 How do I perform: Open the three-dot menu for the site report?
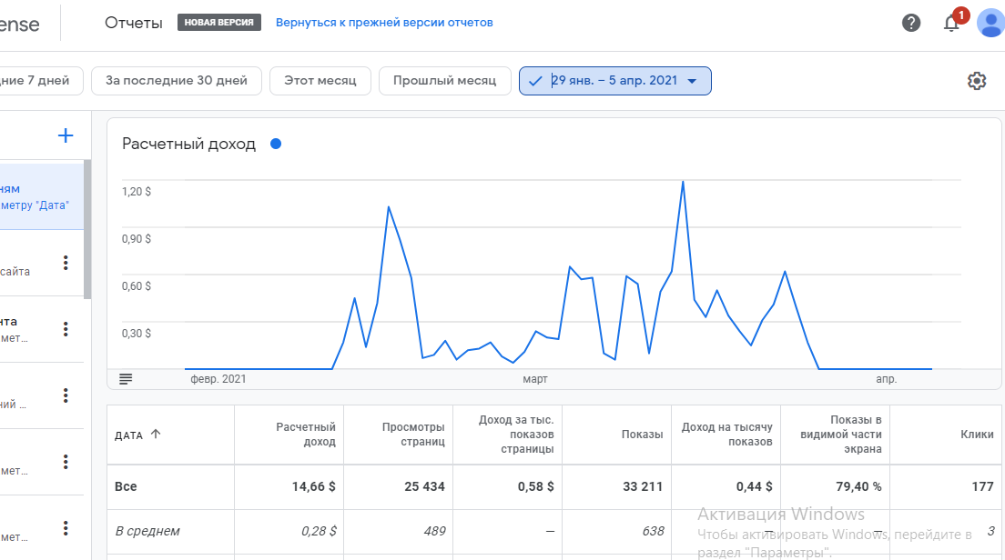[x=66, y=263]
